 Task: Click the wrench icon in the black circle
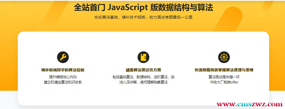(x=63, y=57)
